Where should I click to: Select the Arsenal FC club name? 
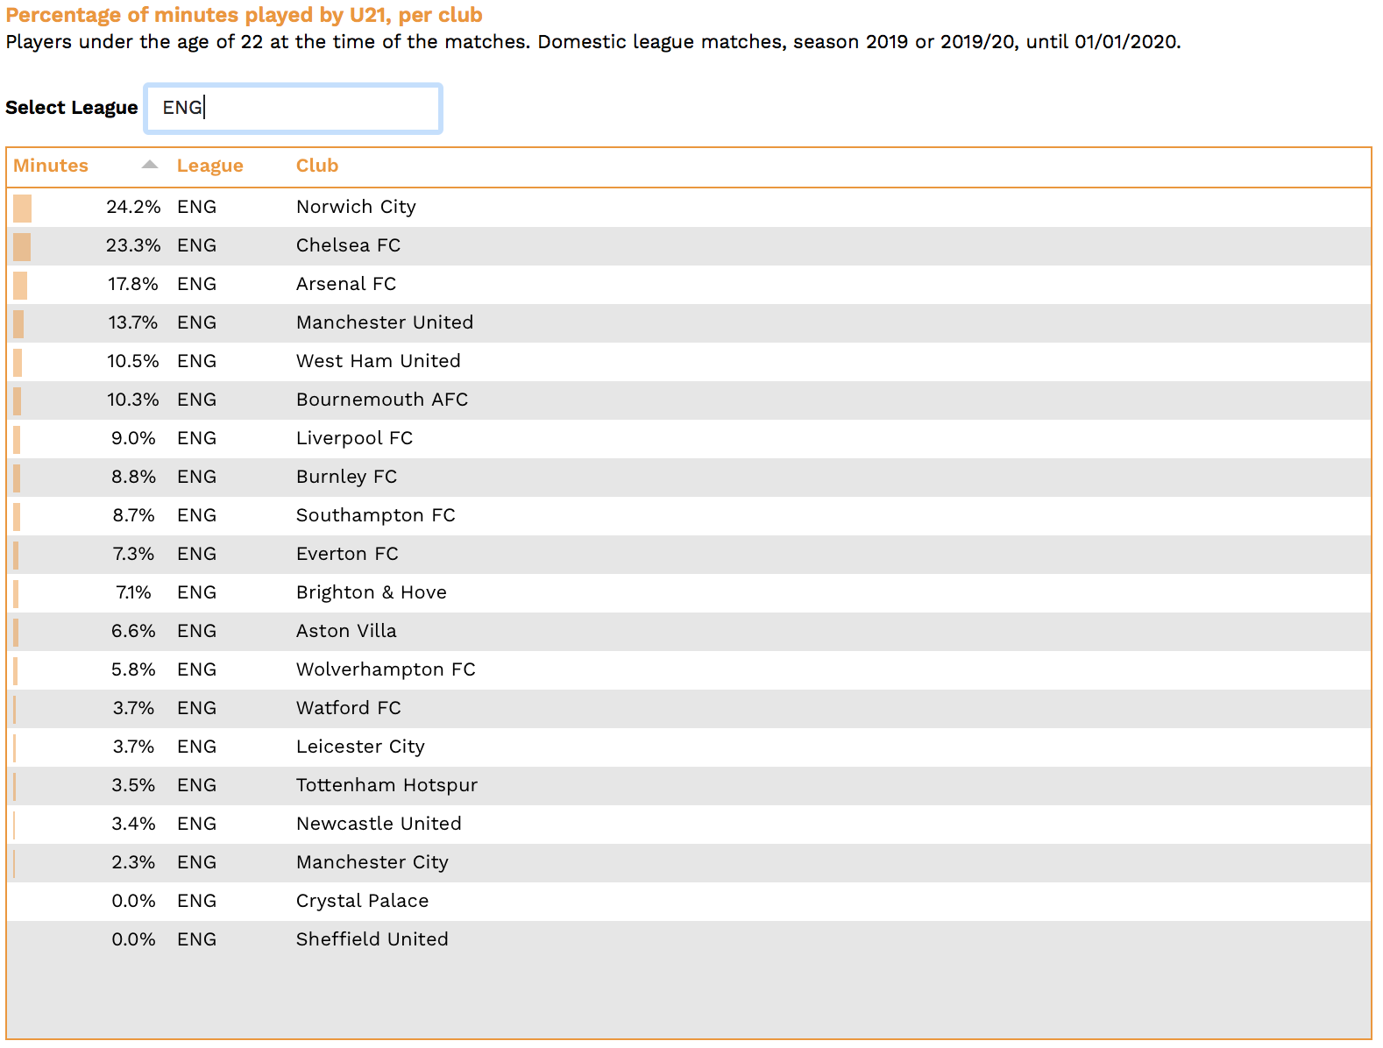coord(346,284)
